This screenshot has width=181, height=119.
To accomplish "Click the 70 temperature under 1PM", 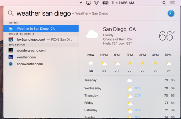I will [x=117, y=71].
